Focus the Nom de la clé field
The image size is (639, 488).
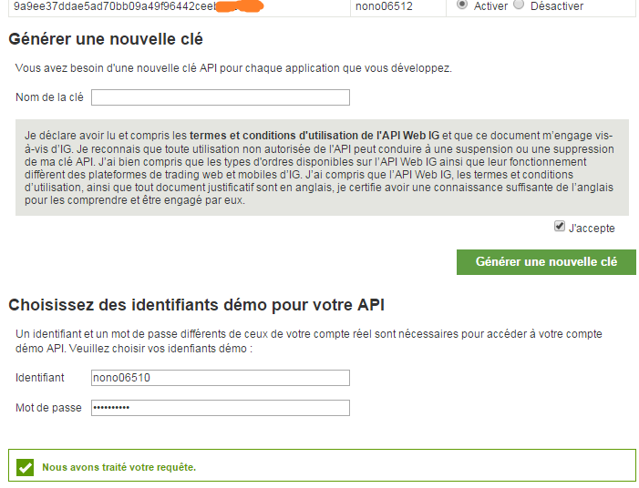point(221,97)
